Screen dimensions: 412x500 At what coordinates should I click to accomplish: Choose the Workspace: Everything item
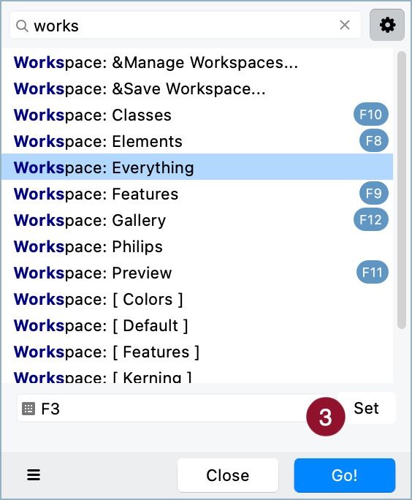[197, 167]
